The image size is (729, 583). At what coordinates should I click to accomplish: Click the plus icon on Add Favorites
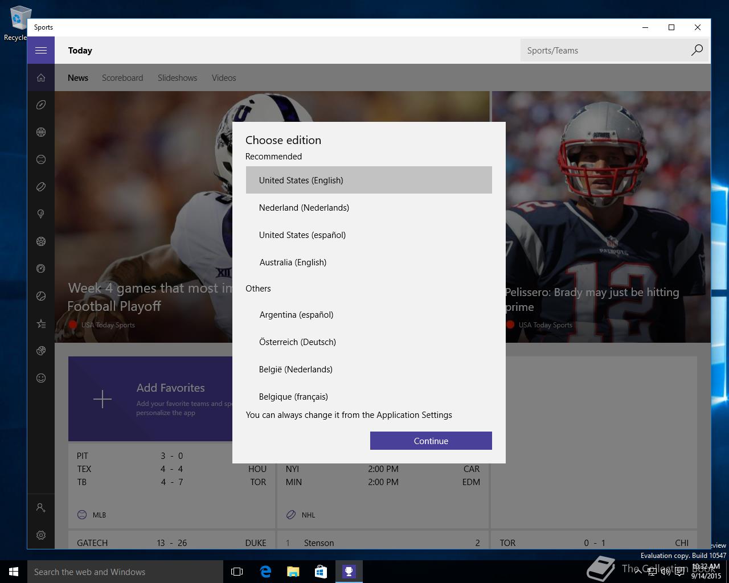[x=103, y=399]
